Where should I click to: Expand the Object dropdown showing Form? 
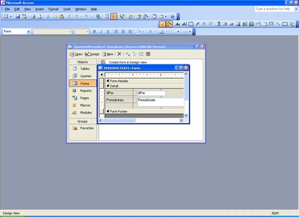coord(28,32)
